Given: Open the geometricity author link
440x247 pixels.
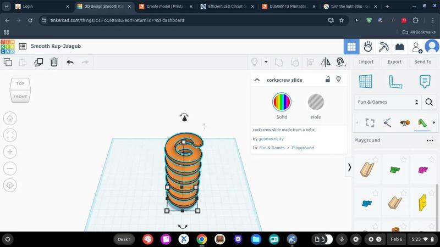Looking at the screenshot, I should 271,139.
